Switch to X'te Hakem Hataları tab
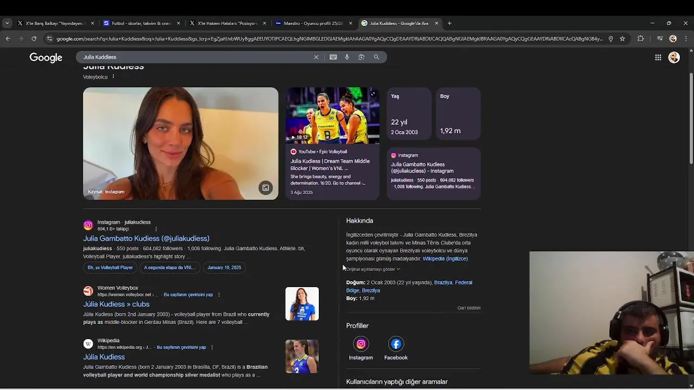This screenshot has height=390, width=694. click(227, 23)
